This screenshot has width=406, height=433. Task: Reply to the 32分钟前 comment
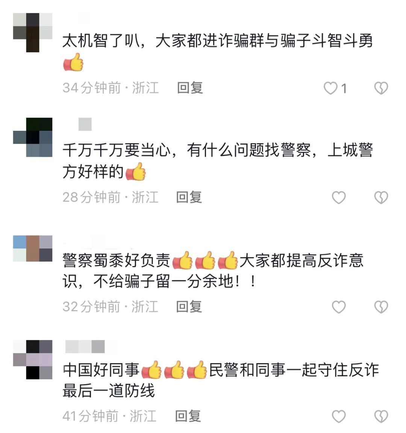(189, 307)
